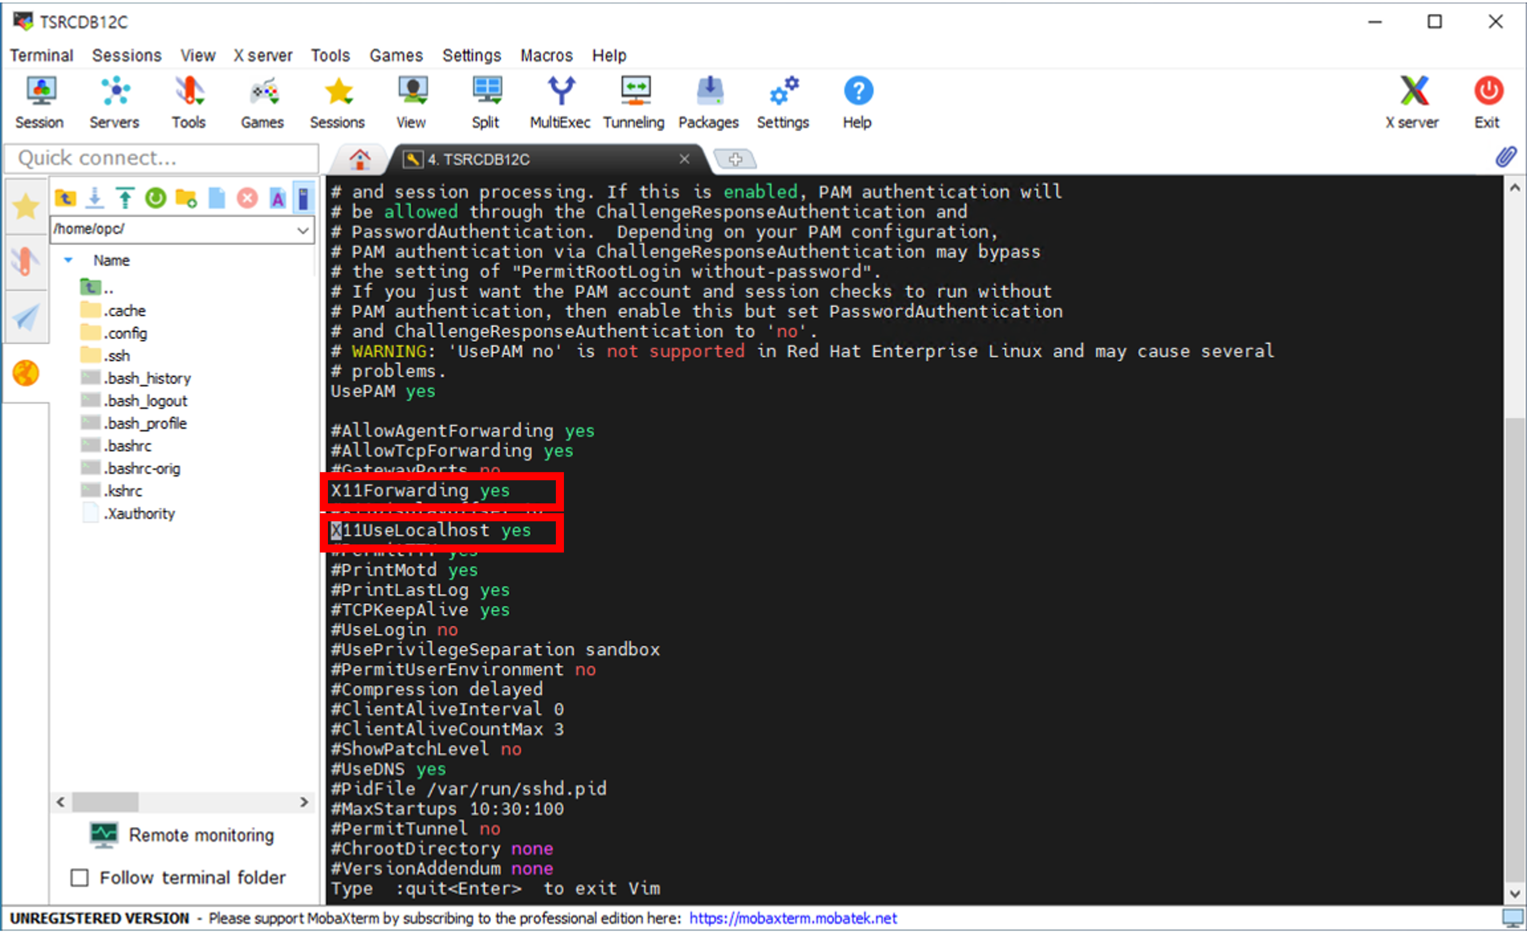Toggle the Name column sort arrow

69,260
